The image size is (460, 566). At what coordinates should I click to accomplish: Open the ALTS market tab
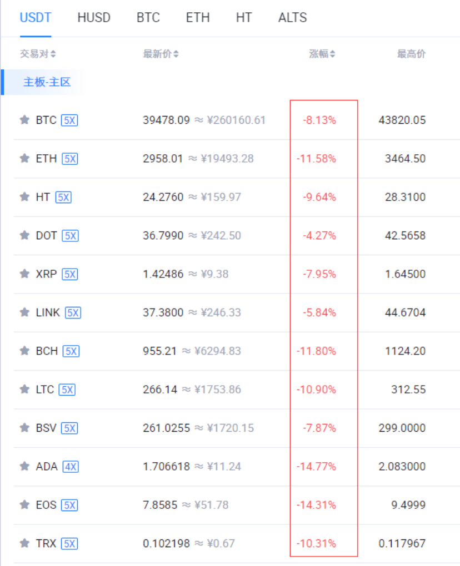click(x=292, y=18)
